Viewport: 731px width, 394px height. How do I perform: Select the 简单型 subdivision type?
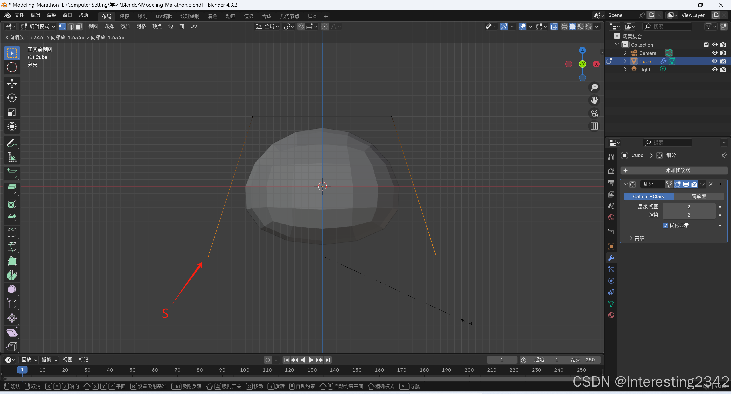tap(698, 196)
